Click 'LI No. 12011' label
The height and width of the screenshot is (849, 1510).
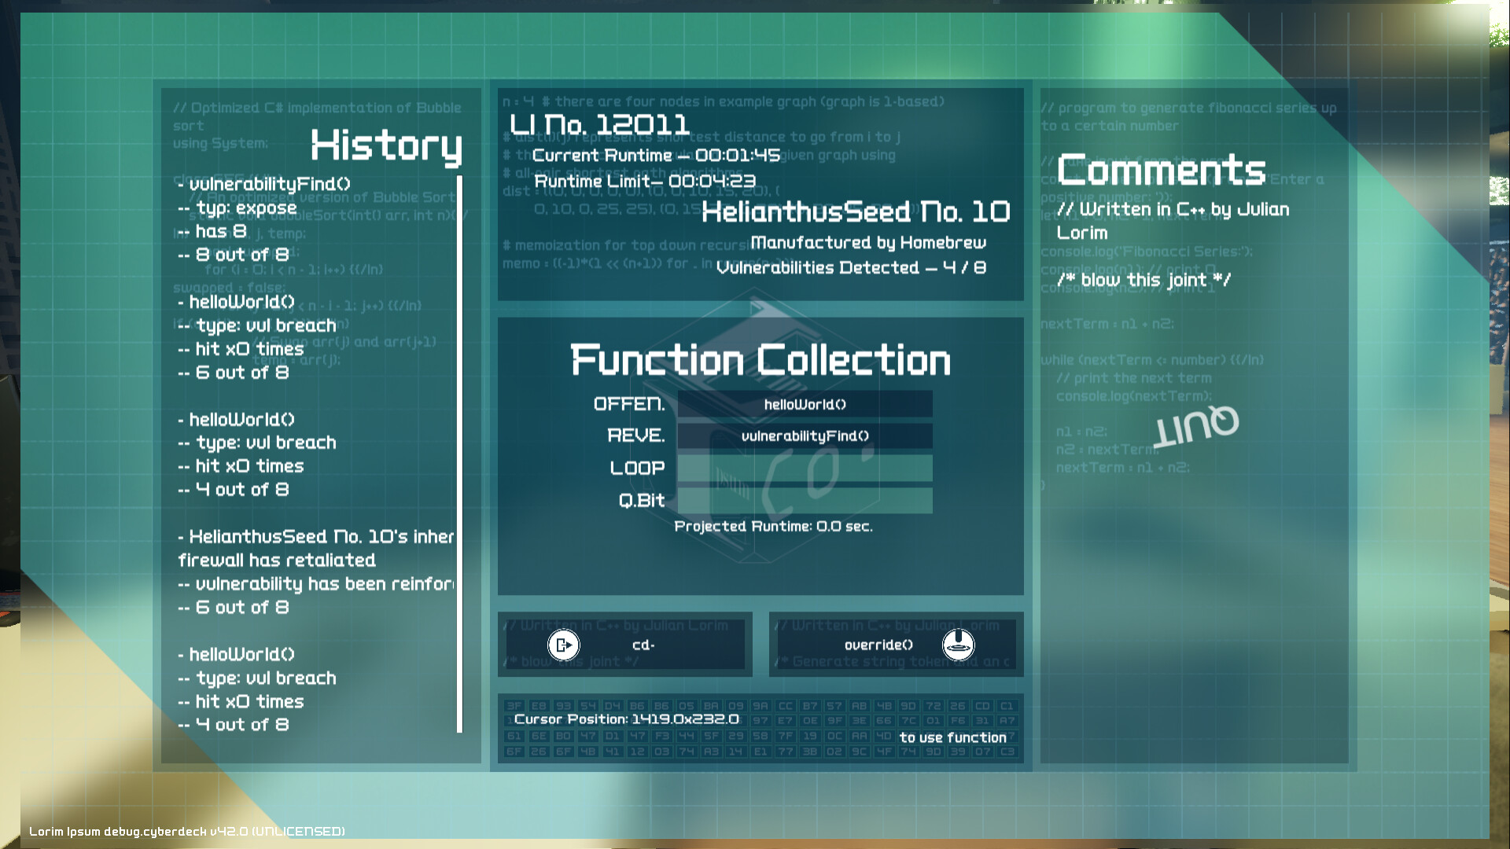(x=599, y=124)
